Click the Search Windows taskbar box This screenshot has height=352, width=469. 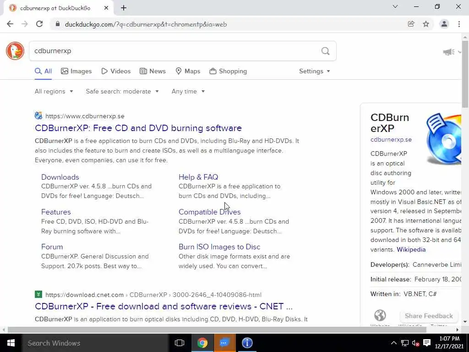[x=95, y=343]
